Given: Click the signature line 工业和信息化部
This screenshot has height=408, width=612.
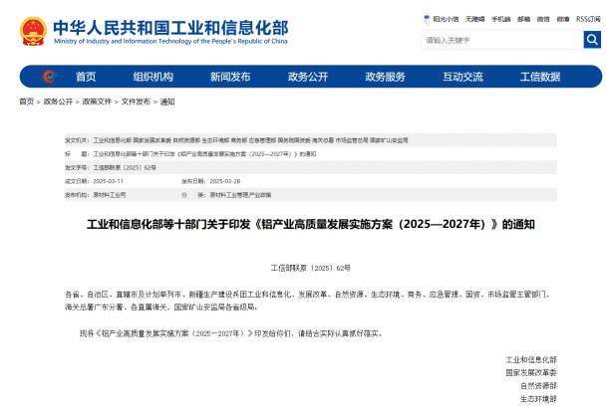Looking at the screenshot, I should [x=531, y=359].
